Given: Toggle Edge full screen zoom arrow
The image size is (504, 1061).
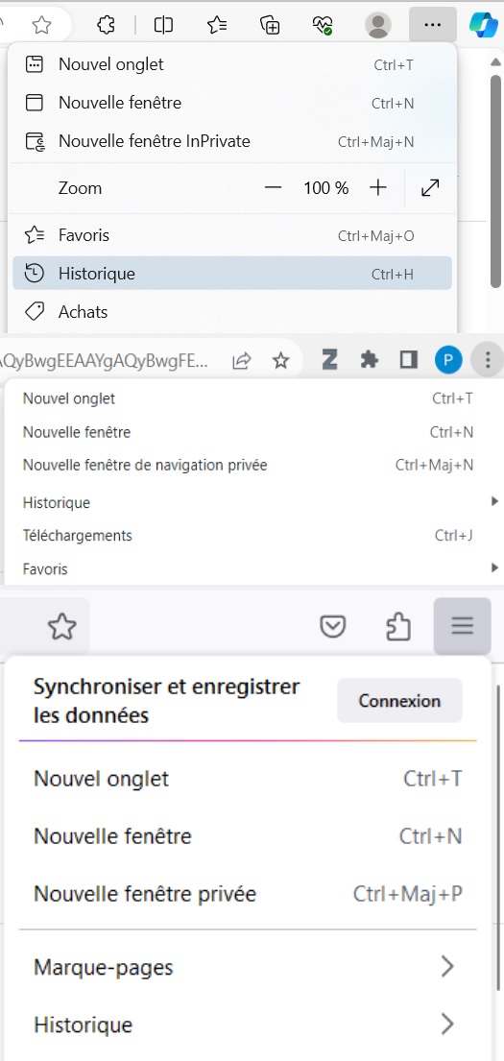Looking at the screenshot, I should pos(430,188).
